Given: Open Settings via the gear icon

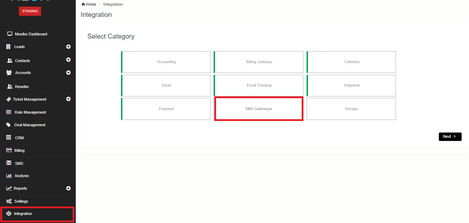Looking at the screenshot, I should click(9, 201).
